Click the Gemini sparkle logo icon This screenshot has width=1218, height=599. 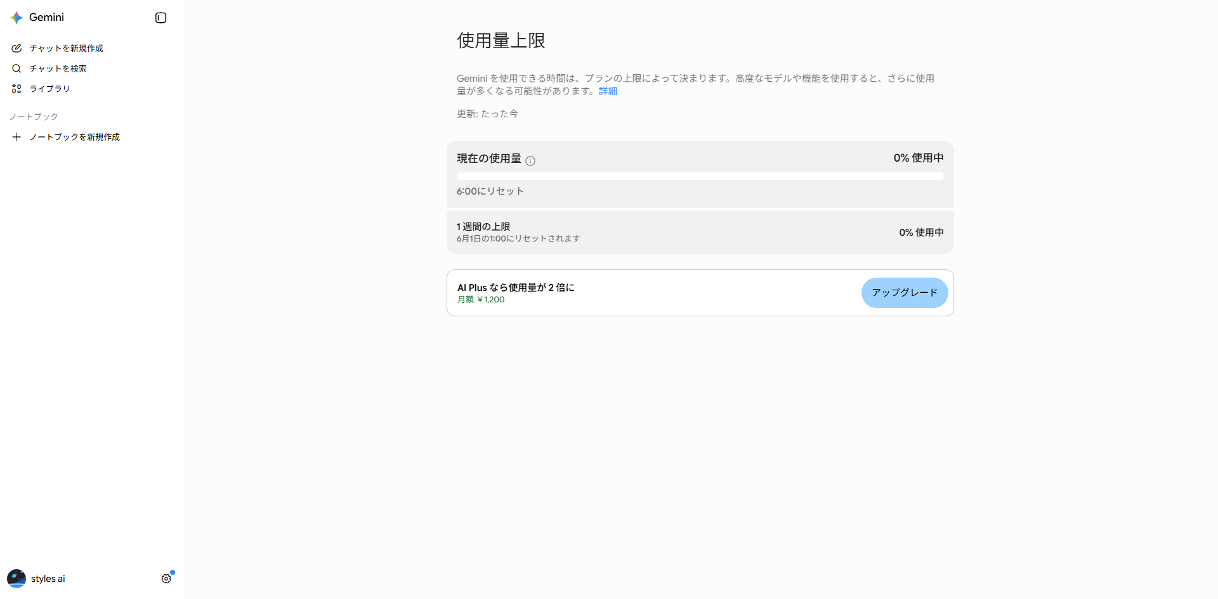[16, 18]
